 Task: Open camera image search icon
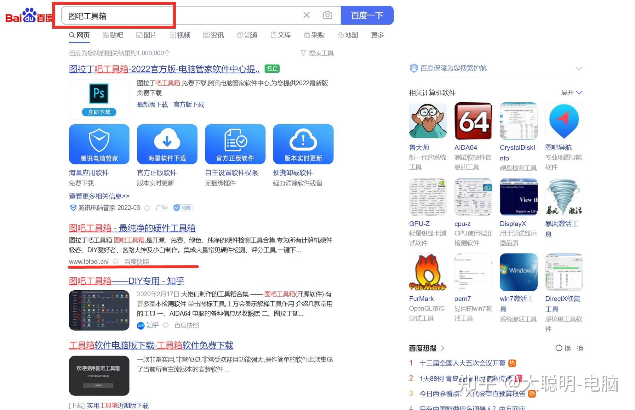click(x=328, y=15)
